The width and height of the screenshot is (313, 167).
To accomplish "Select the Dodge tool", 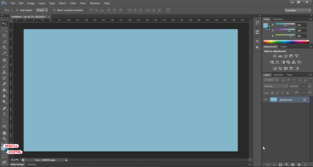I will 4,102.
